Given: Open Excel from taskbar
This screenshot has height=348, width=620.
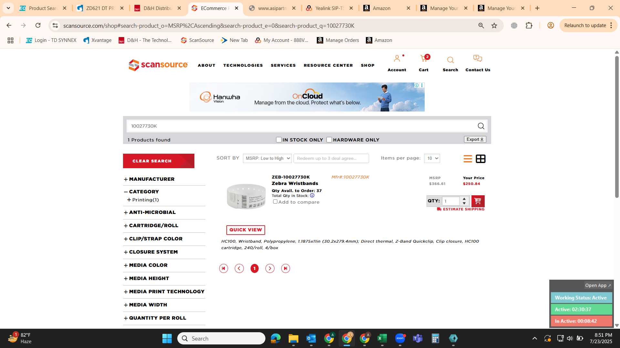Looking at the screenshot, I should (382, 338).
